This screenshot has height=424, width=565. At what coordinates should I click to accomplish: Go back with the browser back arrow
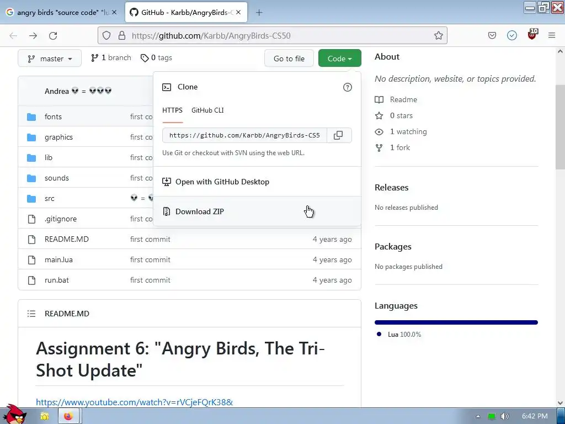click(x=13, y=35)
